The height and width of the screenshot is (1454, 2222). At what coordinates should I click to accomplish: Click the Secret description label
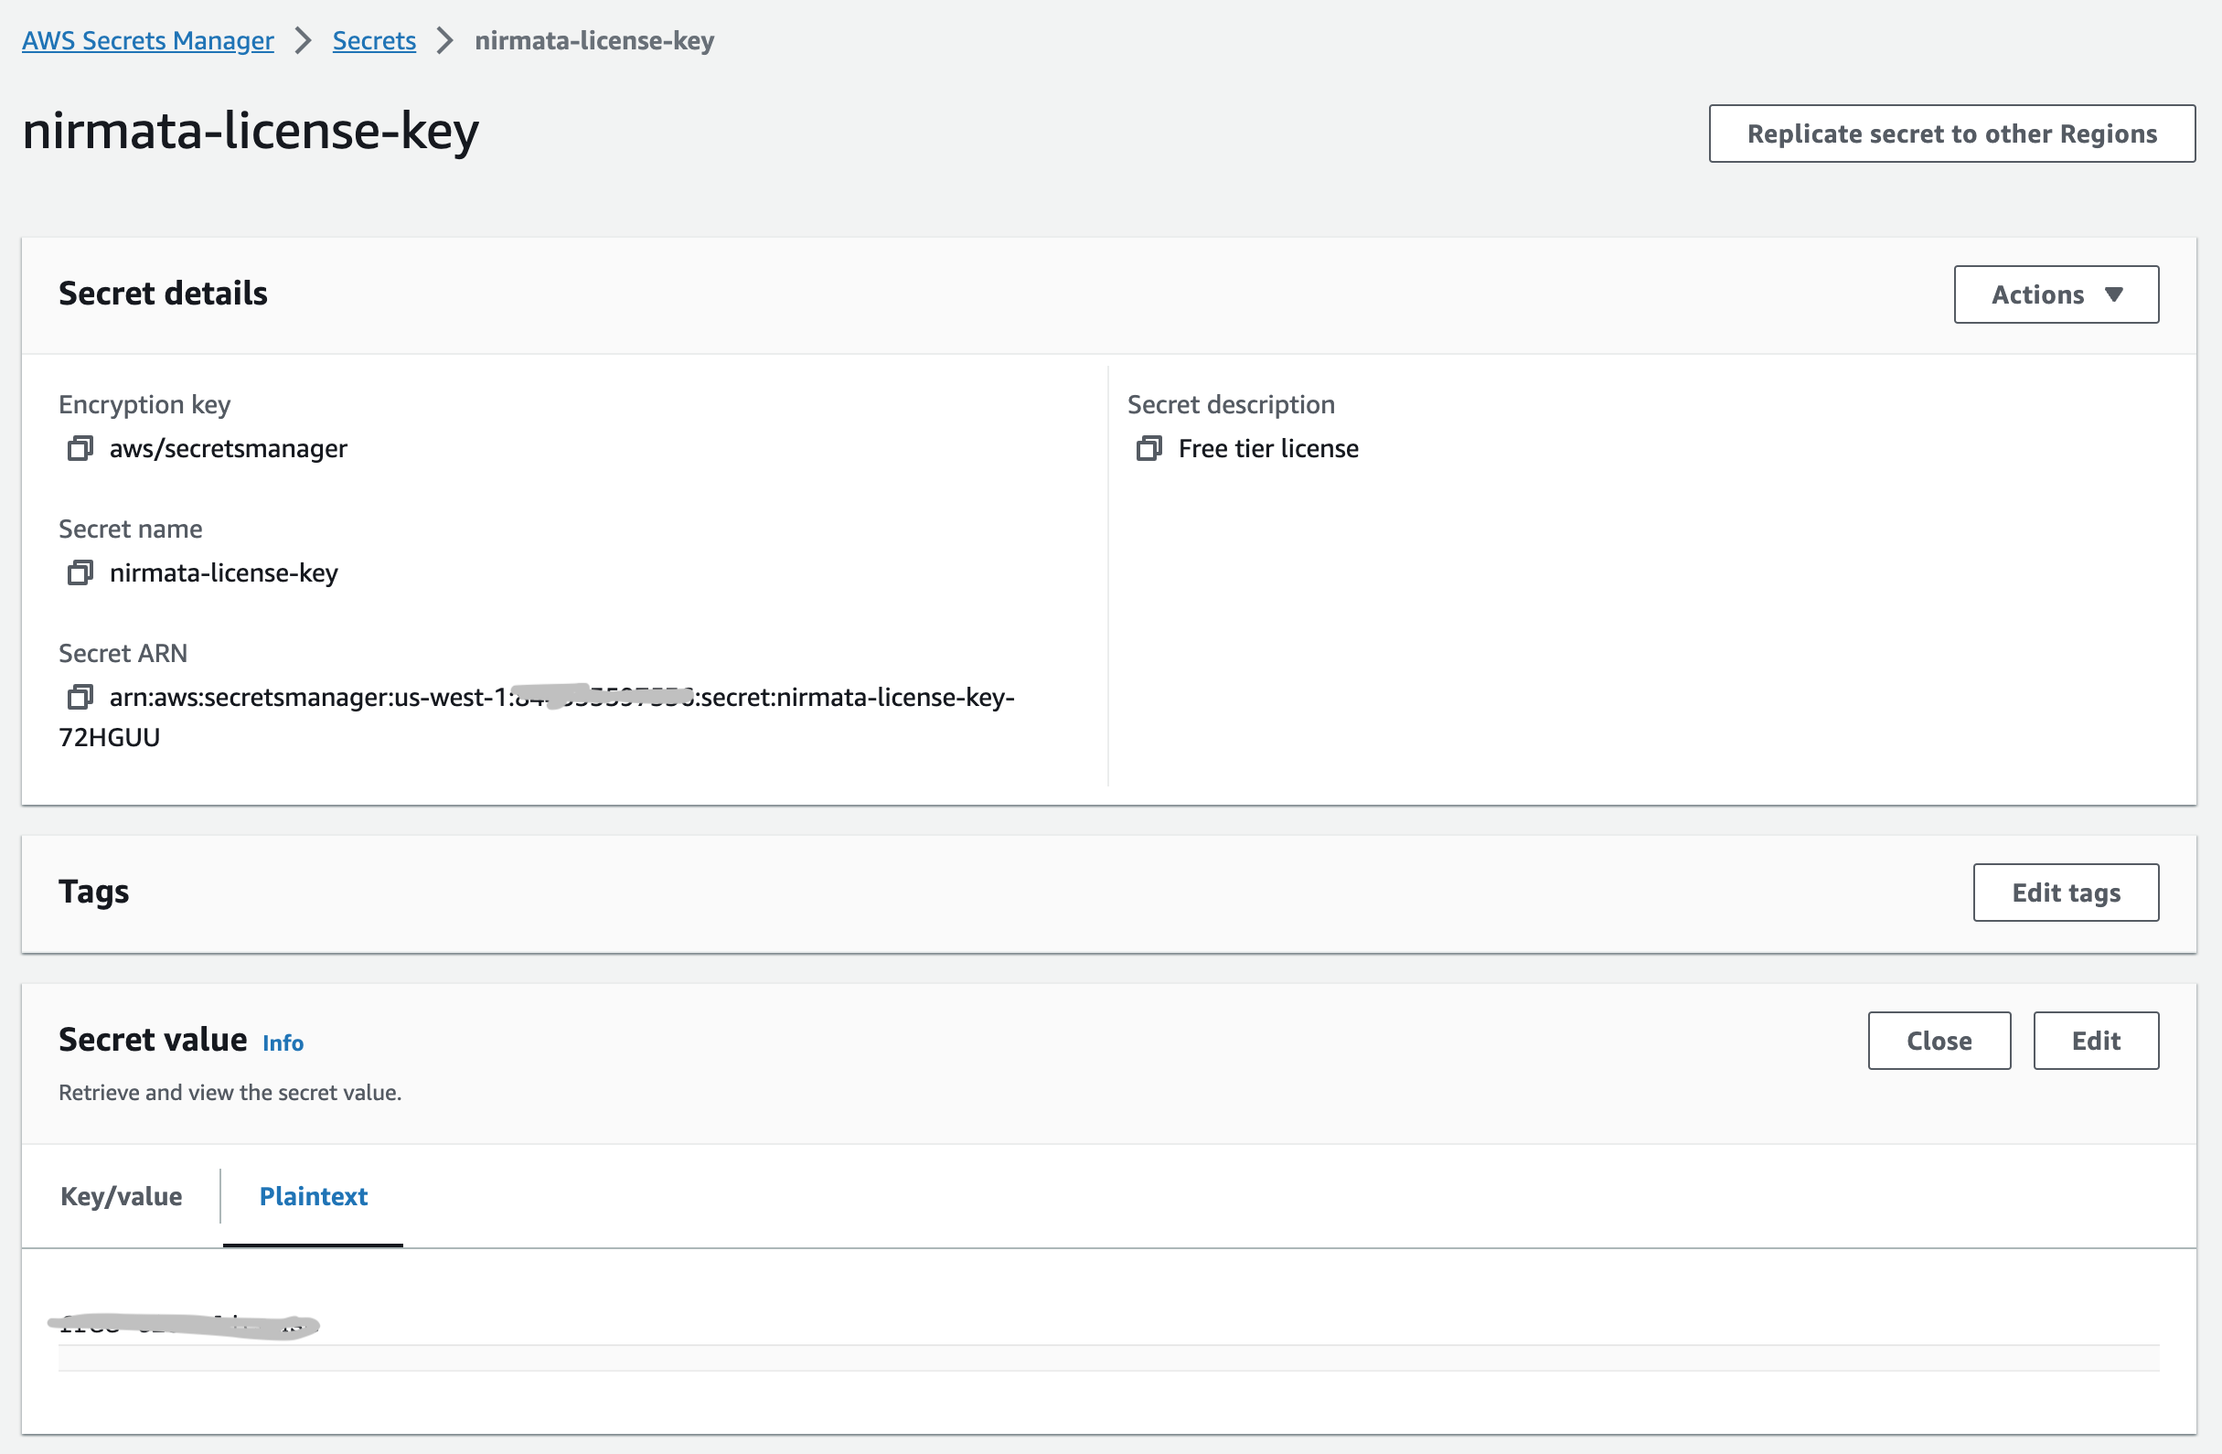(1231, 404)
